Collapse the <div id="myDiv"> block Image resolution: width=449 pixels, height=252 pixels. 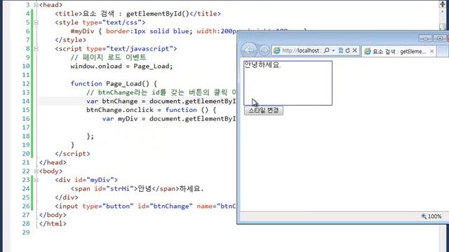click(x=36, y=180)
